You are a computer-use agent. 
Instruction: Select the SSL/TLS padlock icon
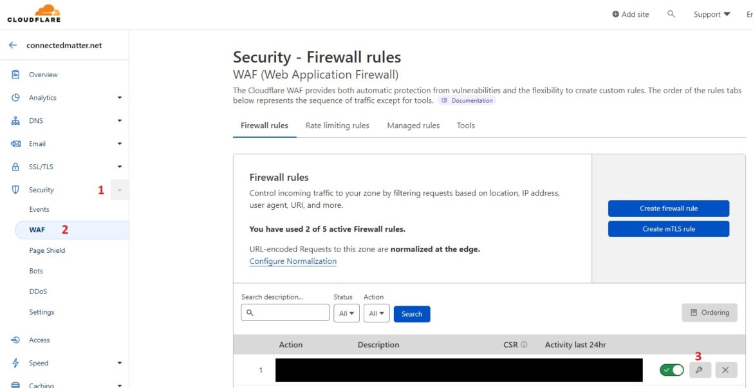coord(14,166)
